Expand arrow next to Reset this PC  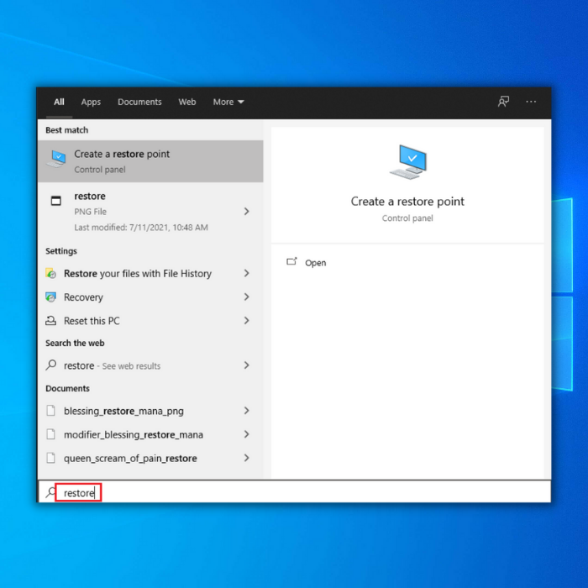pos(246,321)
